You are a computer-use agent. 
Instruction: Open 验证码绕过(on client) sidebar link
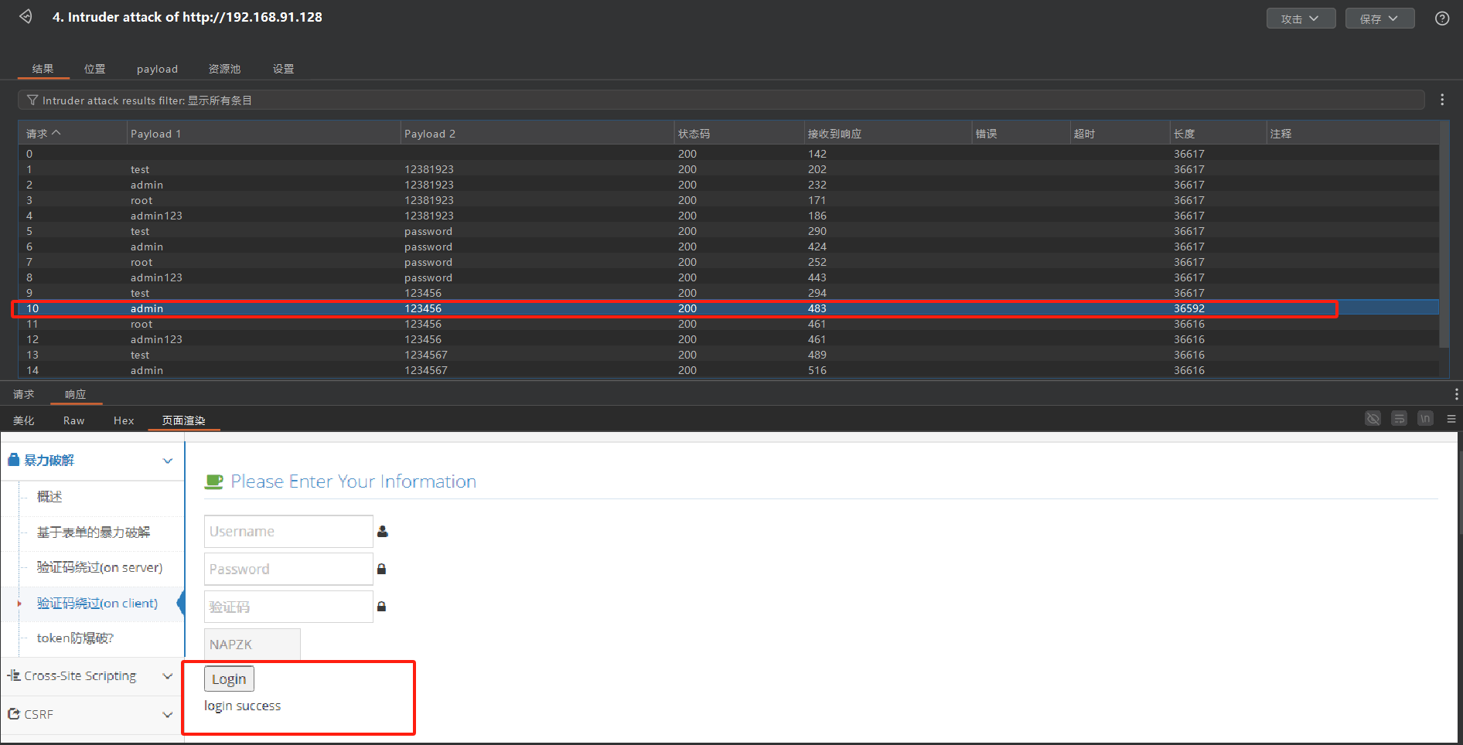[97, 603]
